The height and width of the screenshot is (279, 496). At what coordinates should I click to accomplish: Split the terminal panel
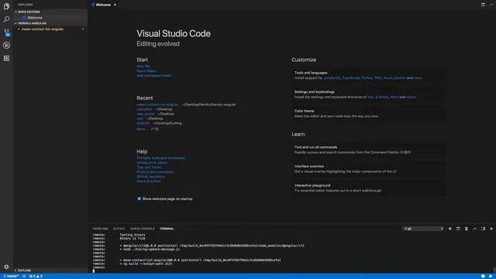pyautogui.click(x=458, y=229)
